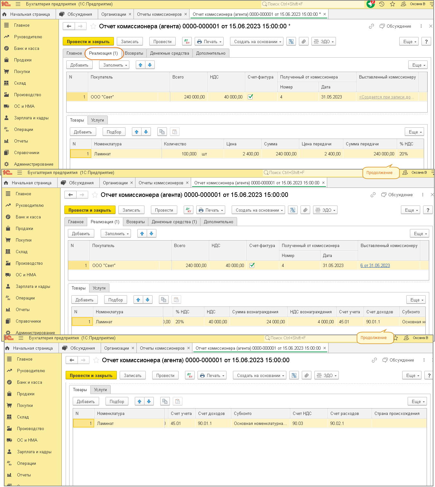This screenshot has width=435, height=487.
Task: Go back with the left arrow in the middle window
Action: tap(70, 195)
